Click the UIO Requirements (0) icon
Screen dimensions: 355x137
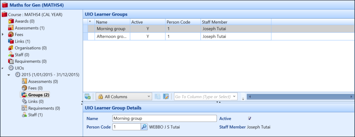pos(24,108)
